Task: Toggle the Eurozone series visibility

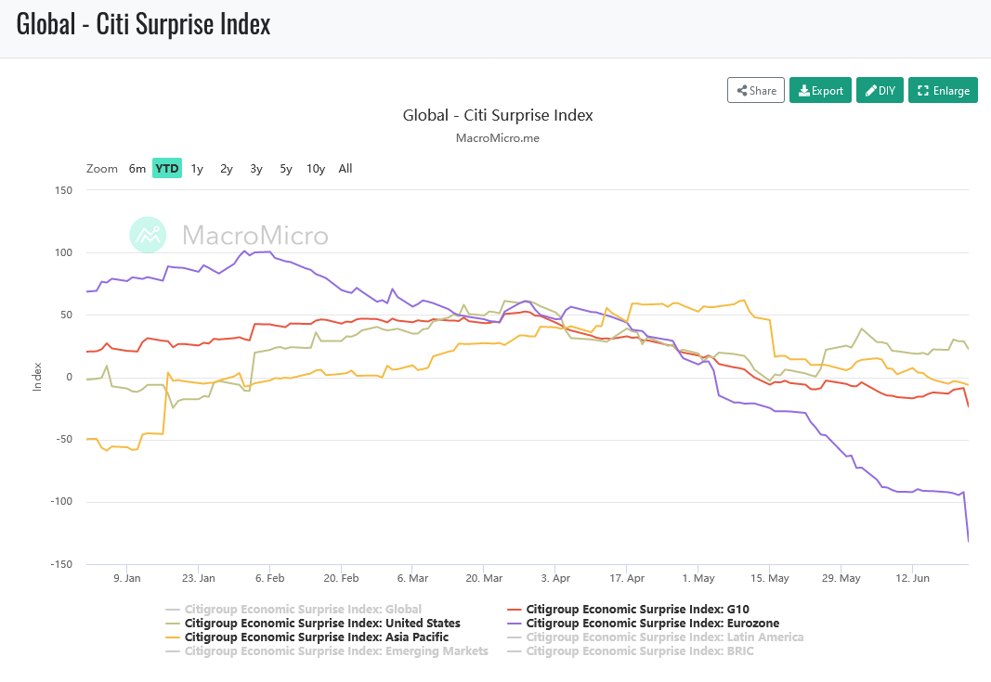Action: click(652, 624)
